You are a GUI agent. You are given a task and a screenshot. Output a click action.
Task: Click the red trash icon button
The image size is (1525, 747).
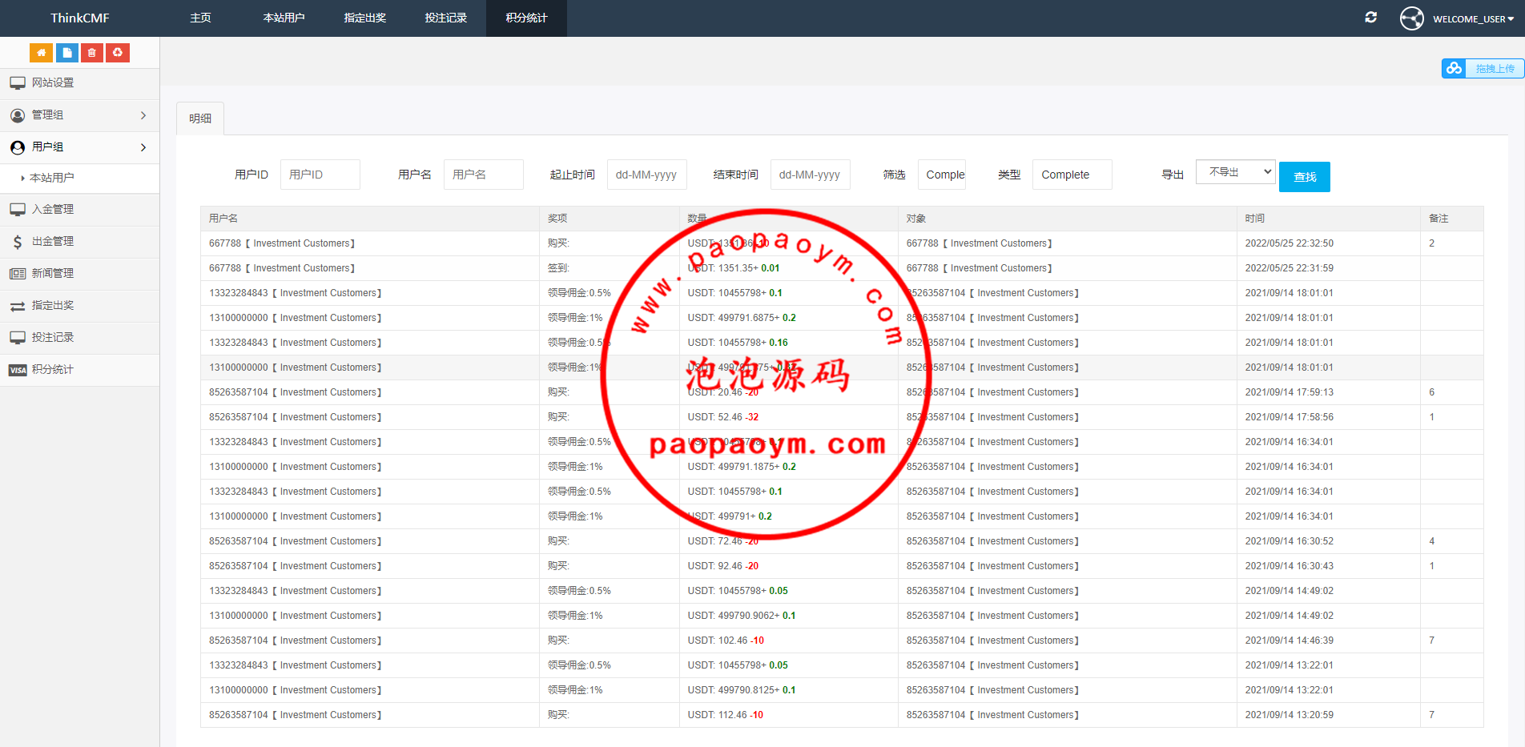(92, 53)
